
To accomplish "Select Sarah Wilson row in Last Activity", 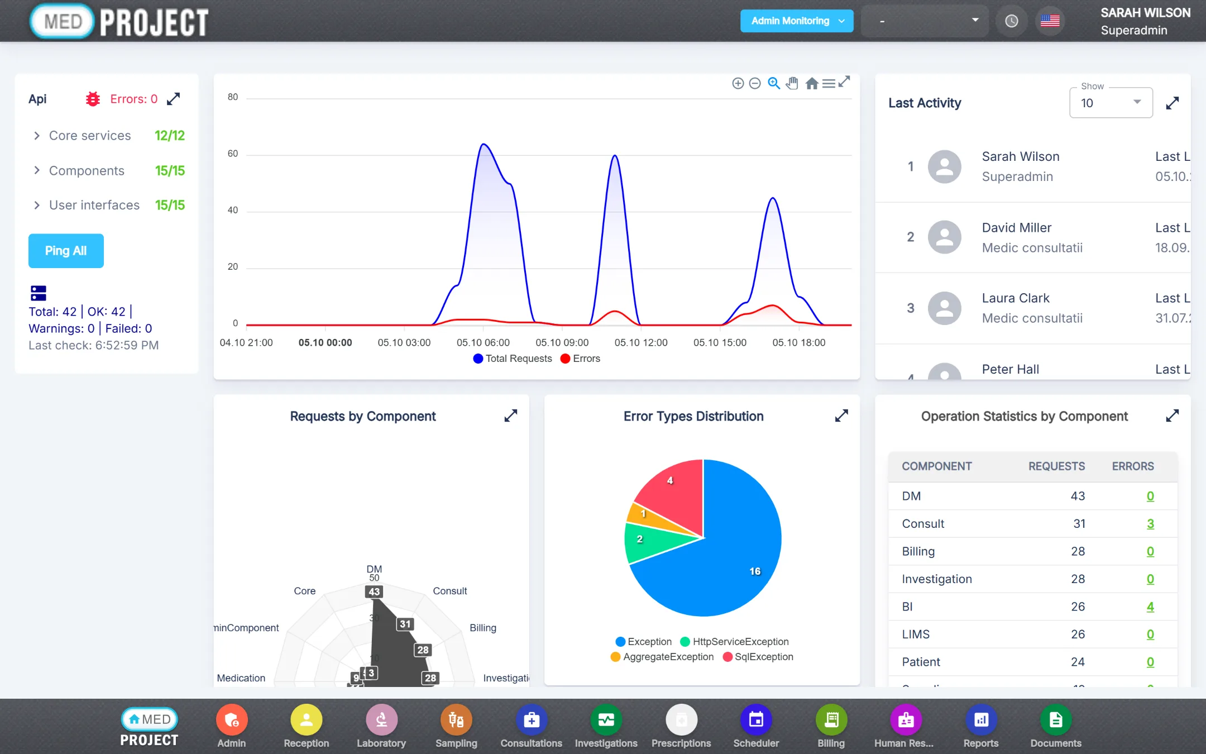I will click(1032, 166).
